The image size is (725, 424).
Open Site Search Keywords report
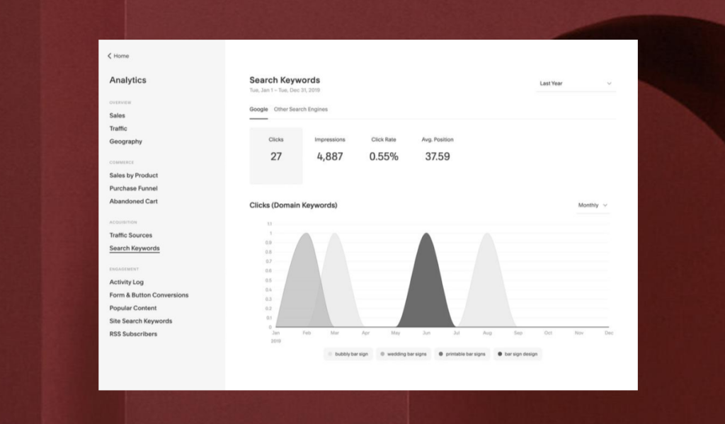click(x=141, y=321)
